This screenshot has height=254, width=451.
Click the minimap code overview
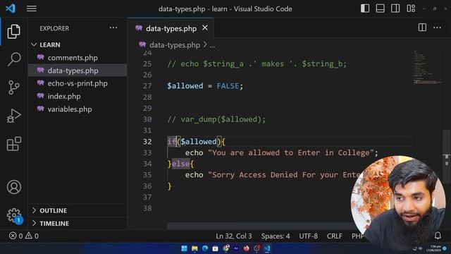pos(428,68)
